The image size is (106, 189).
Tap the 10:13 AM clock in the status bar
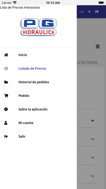click(53, 3)
